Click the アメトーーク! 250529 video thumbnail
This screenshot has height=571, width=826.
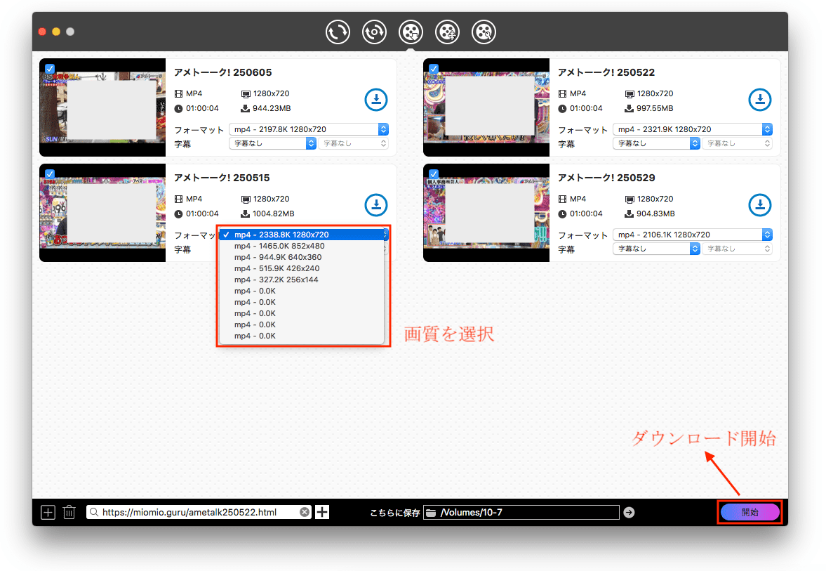(486, 213)
